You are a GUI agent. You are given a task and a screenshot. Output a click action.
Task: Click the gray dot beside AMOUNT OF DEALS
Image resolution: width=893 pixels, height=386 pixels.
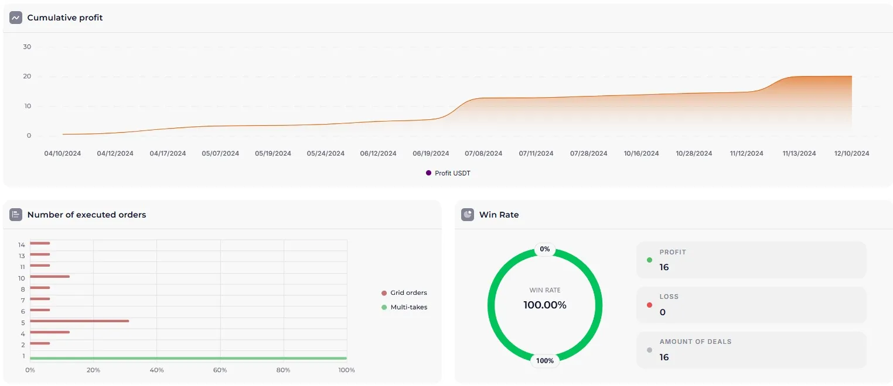649,350
